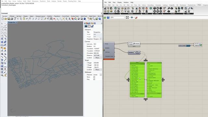Click Save disk icon in Rhino toolbar

click(9, 19)
